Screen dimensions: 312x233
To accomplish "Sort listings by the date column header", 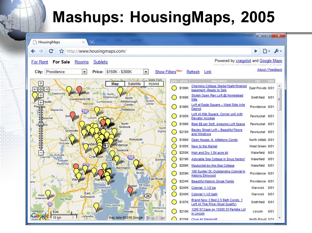I will pos(271,81).
